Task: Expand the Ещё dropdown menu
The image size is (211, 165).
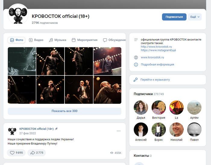Action: coord(195,17)
